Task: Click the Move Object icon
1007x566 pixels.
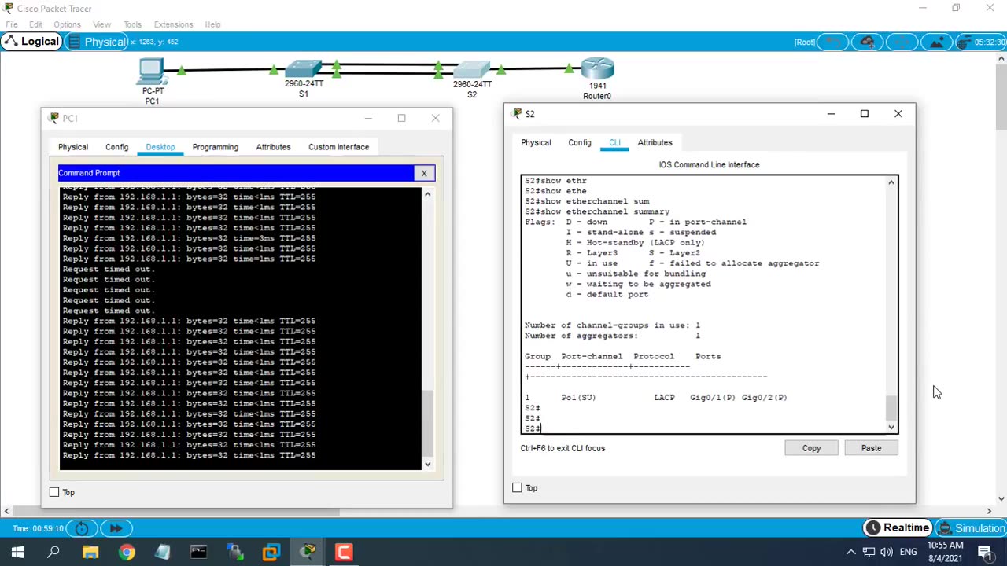Action: (x=902, y=42)
